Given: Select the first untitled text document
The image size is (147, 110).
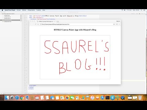Looking at the screenshot, I should point(7,15).
